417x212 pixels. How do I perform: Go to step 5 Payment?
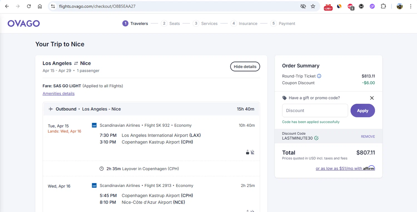tap(283, 23)
